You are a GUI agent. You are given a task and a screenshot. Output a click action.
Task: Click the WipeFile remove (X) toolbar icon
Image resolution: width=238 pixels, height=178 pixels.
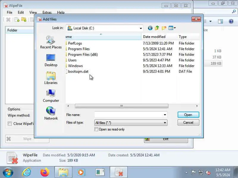[8, 20]
